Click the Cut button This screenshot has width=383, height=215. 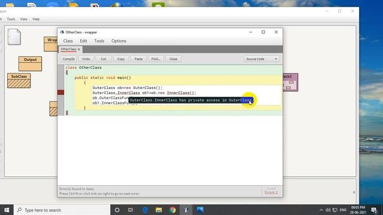[104, 59]
